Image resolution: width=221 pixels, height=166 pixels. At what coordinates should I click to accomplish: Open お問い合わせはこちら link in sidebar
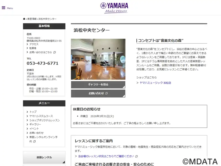tap(41, 52)
